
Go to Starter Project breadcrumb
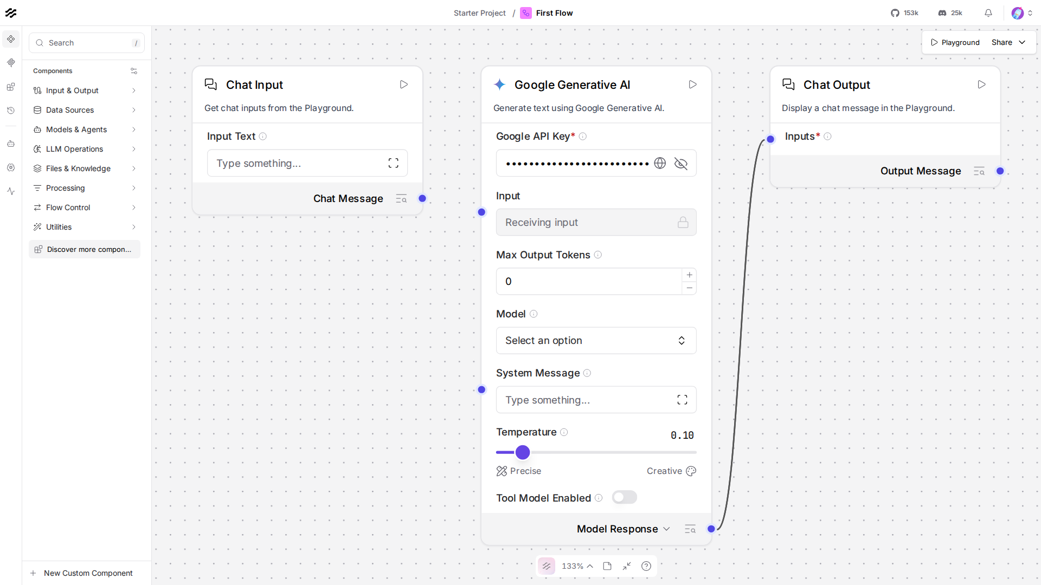(x=480, y=13)
